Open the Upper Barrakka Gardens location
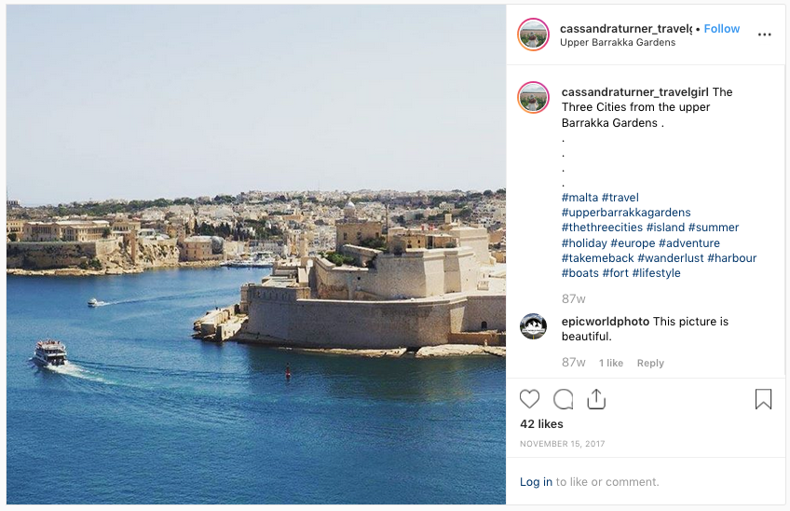This screenshot has width=790, height=511. click(x=617, y=42)
